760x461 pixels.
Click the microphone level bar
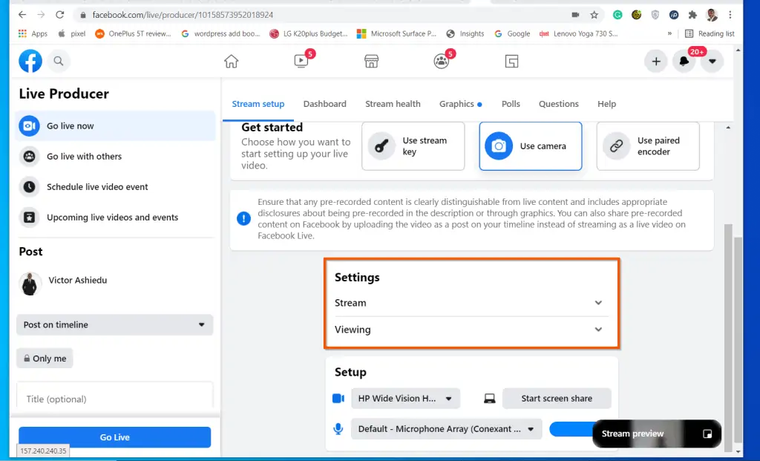571,429
